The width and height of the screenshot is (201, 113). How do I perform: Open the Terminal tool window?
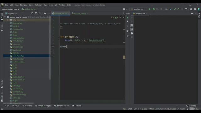point(77,106)
